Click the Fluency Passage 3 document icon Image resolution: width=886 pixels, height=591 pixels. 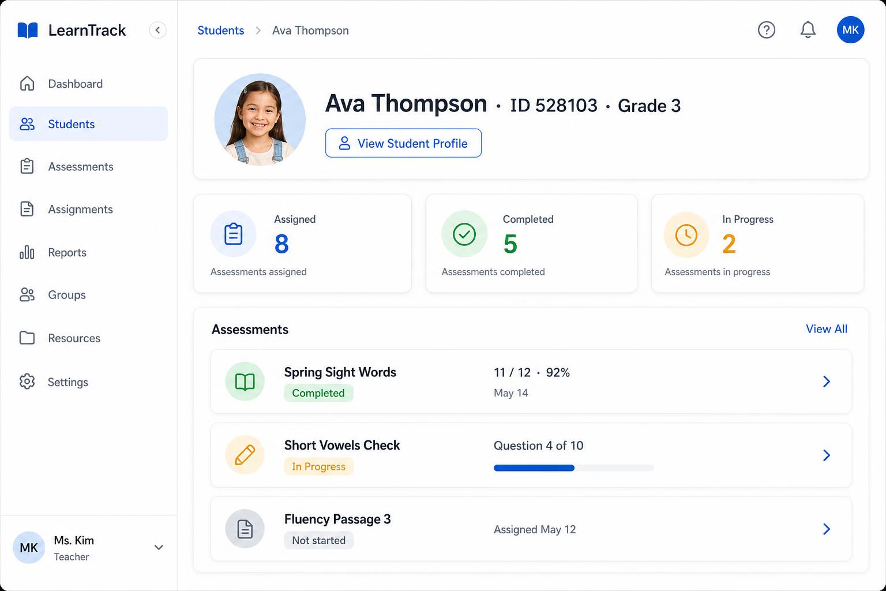click(245, 529)
